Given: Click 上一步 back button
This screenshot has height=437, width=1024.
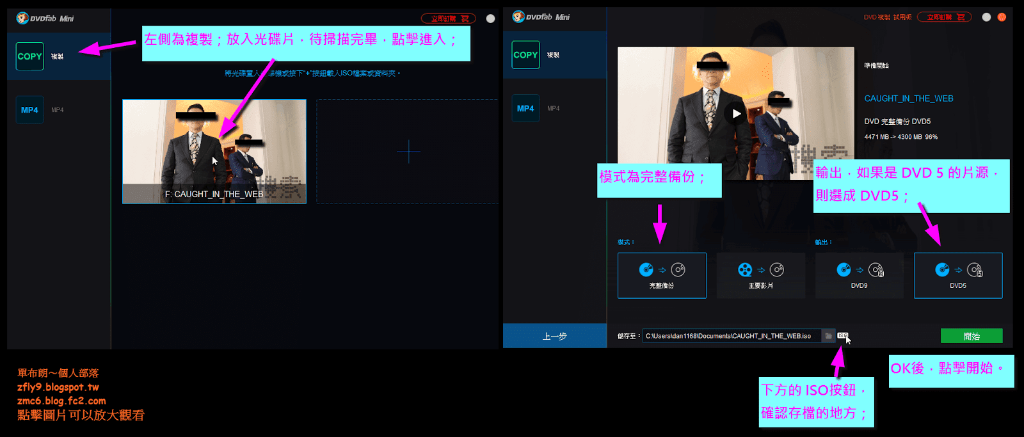Looking at the screenshot, I should pos(555,336).
